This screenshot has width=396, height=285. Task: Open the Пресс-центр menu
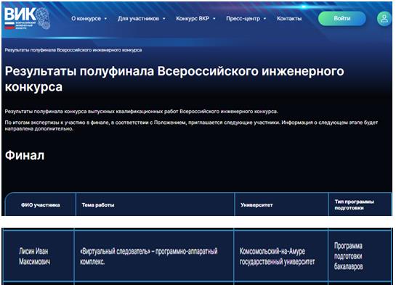click(x=243, y=19)
